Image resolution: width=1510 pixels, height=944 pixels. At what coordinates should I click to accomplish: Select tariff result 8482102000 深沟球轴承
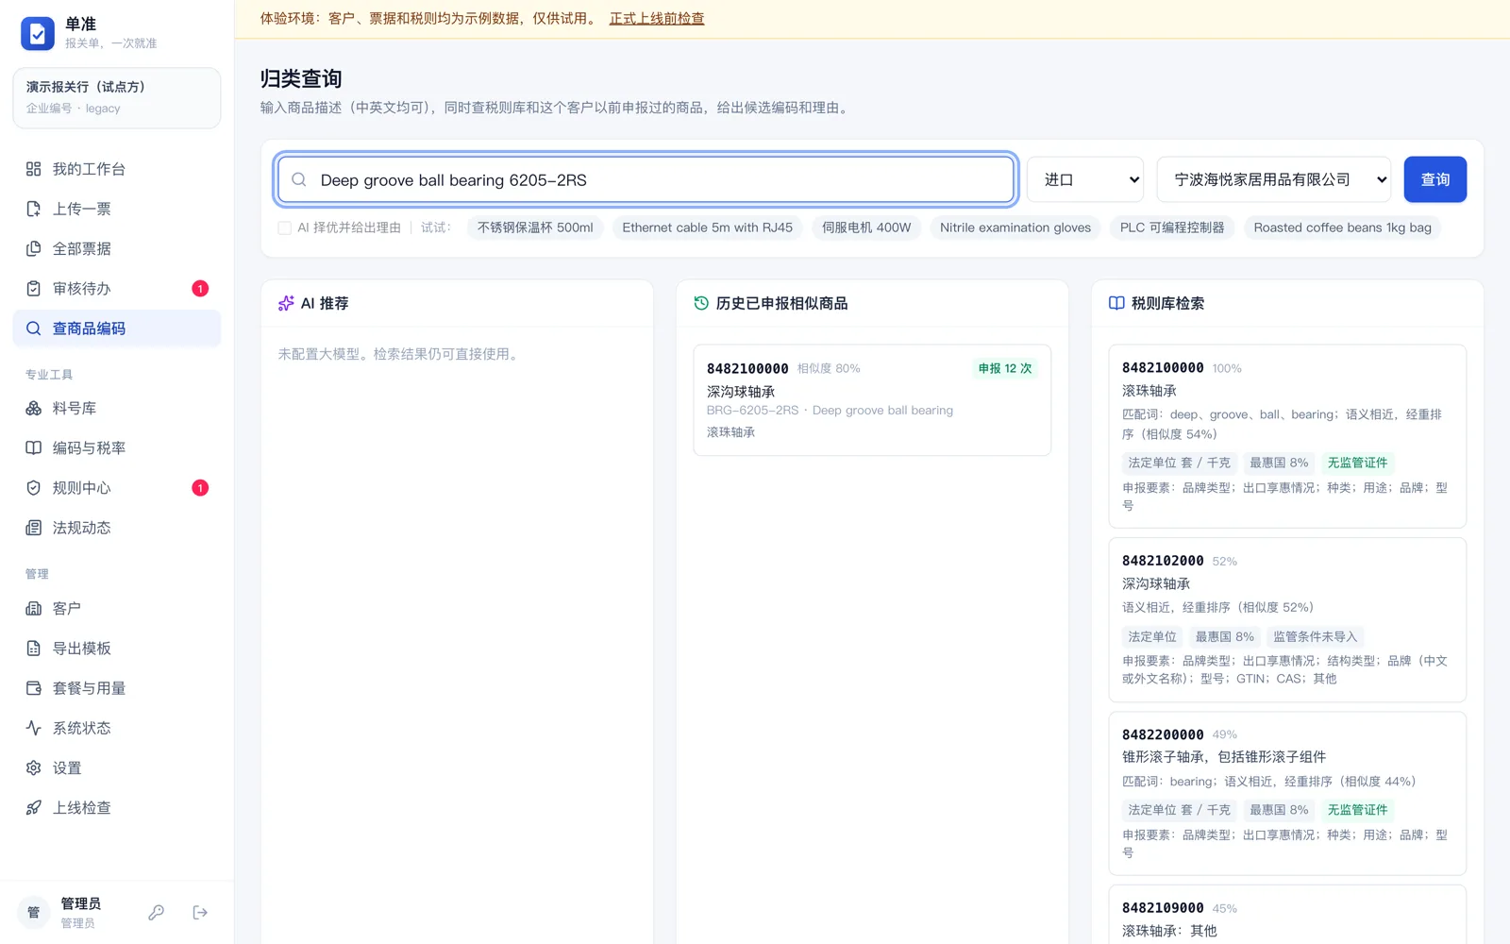point(1287,620)
